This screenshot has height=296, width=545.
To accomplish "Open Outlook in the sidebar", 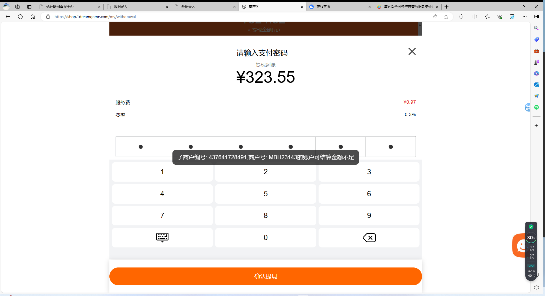I will 536,85.
